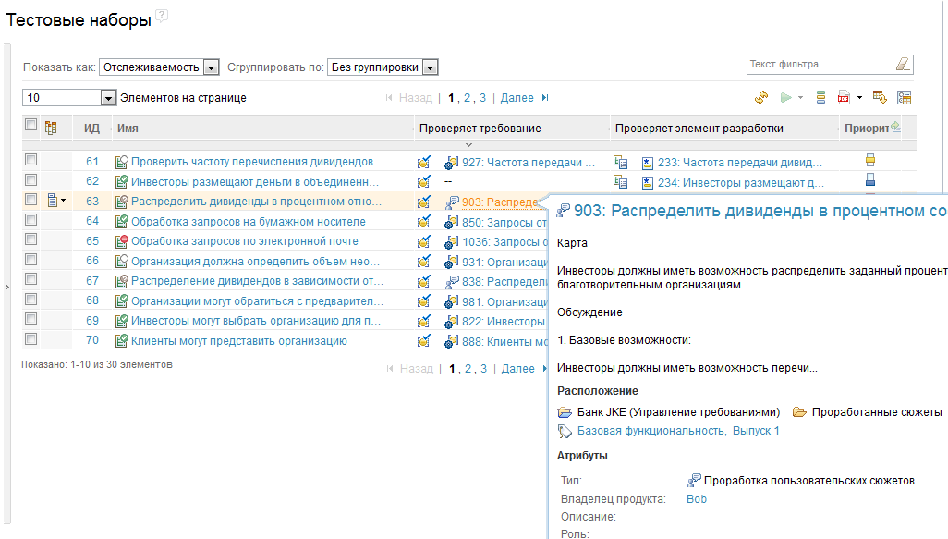Image resolution: width=948 pixels, height=539 pixels.
Task: Click the PDF export icon
Action: 844,97
